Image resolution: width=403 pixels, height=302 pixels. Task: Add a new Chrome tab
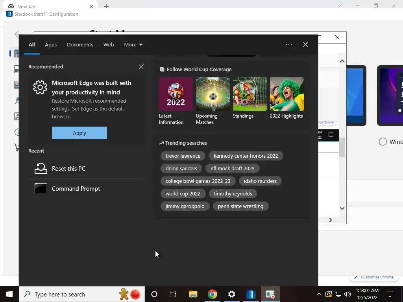click(106, 6)
